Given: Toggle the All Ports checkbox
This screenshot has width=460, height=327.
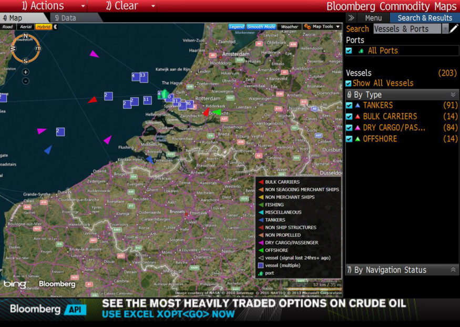Looking at the screenshot, I should (x=349, y=51).
